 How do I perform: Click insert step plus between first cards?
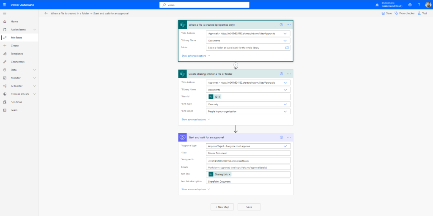click(236, 65)
